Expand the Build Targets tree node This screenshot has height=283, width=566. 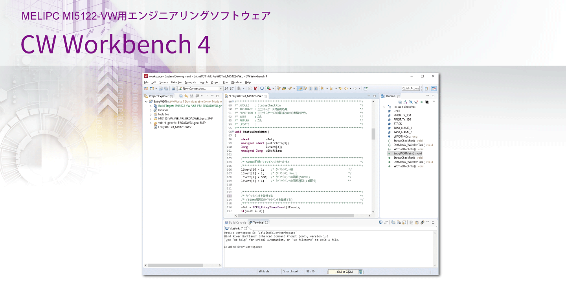pyautogui.click(x=151, y=106)
